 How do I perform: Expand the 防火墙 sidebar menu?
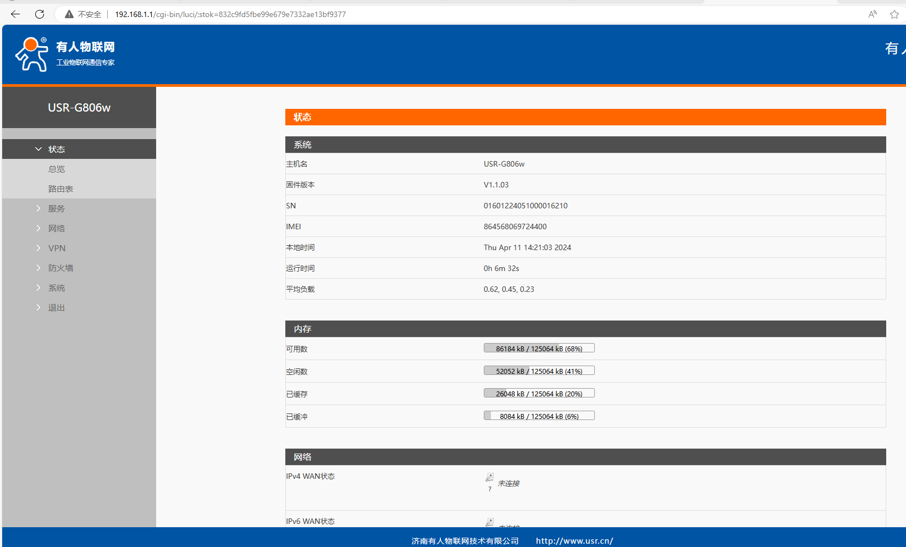click(60, 268)
